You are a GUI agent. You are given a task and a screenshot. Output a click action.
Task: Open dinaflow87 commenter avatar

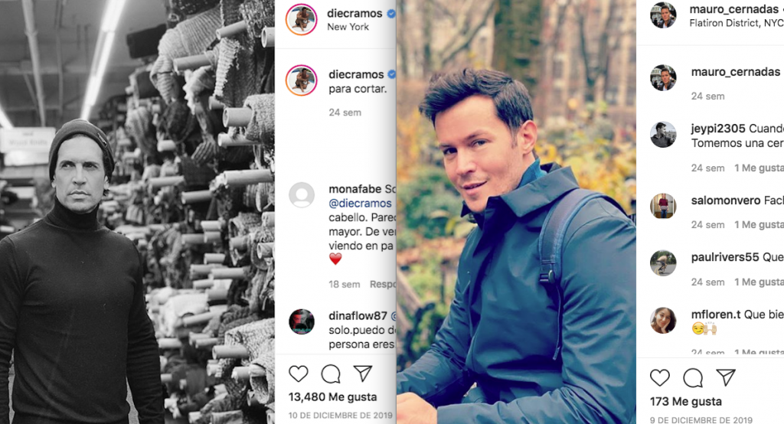pyautogui.click(x=302, y=321)
